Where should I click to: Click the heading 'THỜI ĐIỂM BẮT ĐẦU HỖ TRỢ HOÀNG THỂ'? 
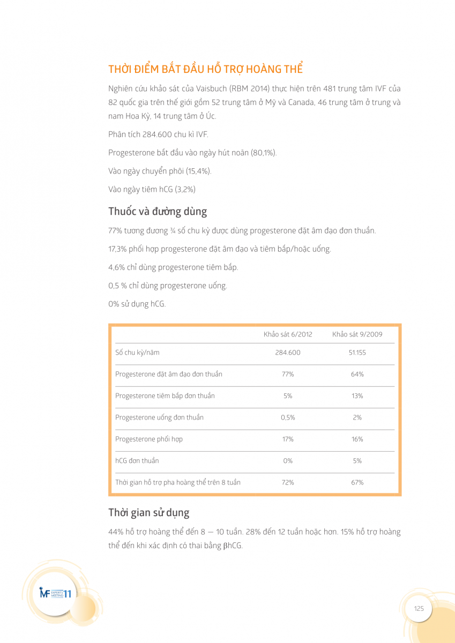pos(205,69)
